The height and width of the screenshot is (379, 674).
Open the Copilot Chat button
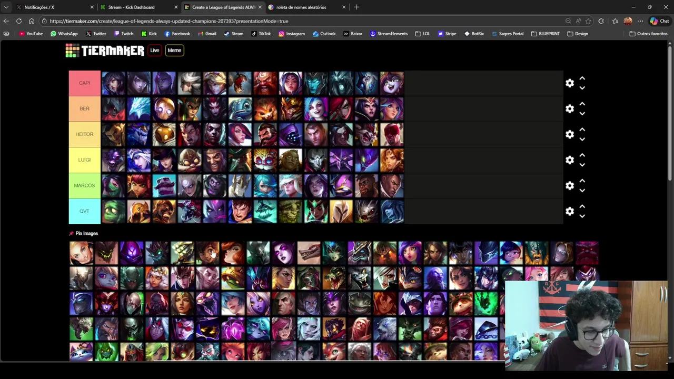[659, 21]
